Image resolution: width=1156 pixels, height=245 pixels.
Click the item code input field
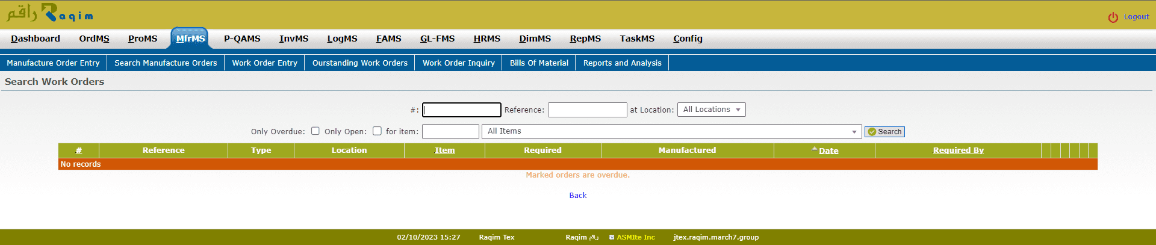point(450,131)
